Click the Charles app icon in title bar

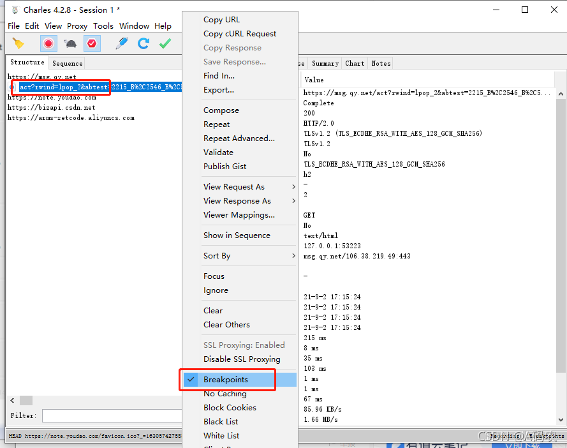(x=15, y=10)
